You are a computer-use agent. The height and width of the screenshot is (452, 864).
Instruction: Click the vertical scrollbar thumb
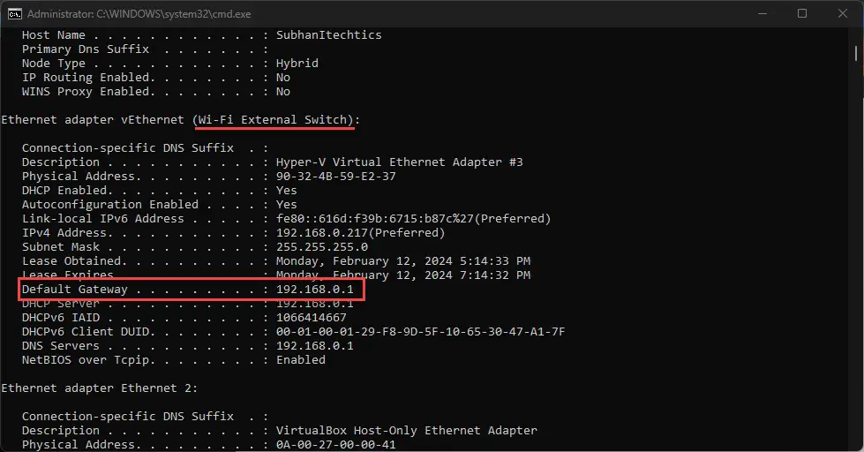pos(856,54)
